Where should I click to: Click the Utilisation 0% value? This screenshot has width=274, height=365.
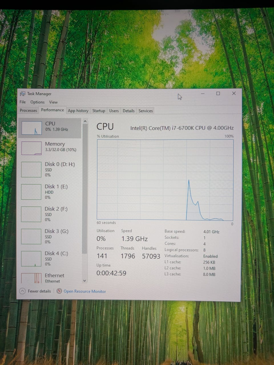(101, 239)
